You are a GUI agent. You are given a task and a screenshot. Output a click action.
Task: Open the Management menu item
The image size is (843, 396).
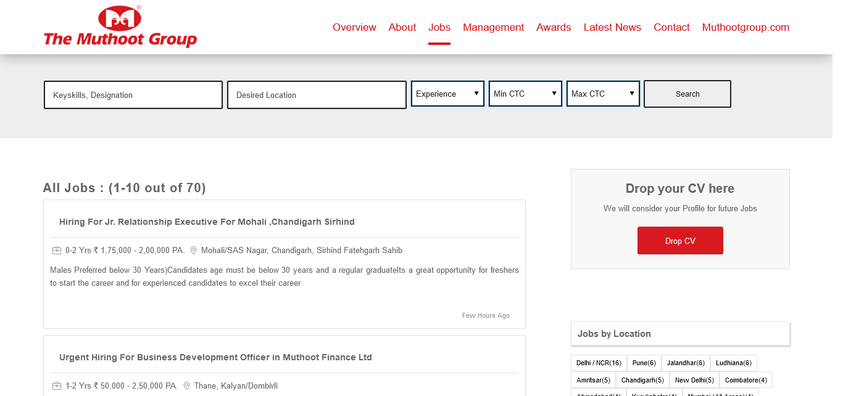pyautogui.click(x=493, y=27)
